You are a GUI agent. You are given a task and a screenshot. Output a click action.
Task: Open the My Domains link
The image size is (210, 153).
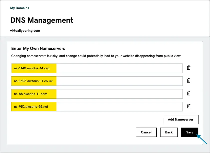pos(19,8)
